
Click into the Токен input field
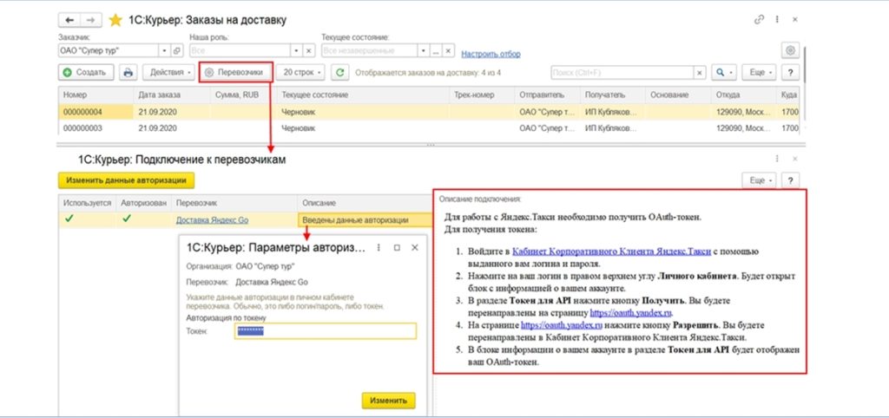[x=326, y=330]
